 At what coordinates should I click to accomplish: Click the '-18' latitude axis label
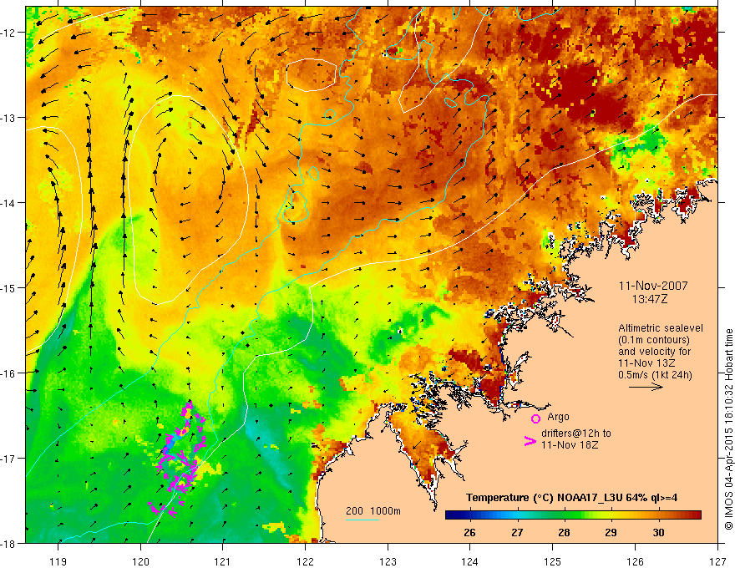pos(9,543)
